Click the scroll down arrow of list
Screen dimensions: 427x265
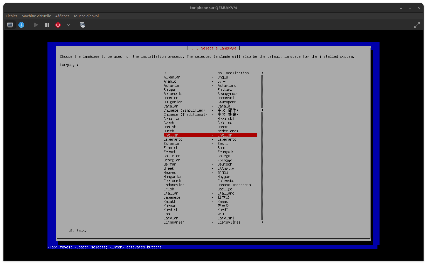(262, 222)
